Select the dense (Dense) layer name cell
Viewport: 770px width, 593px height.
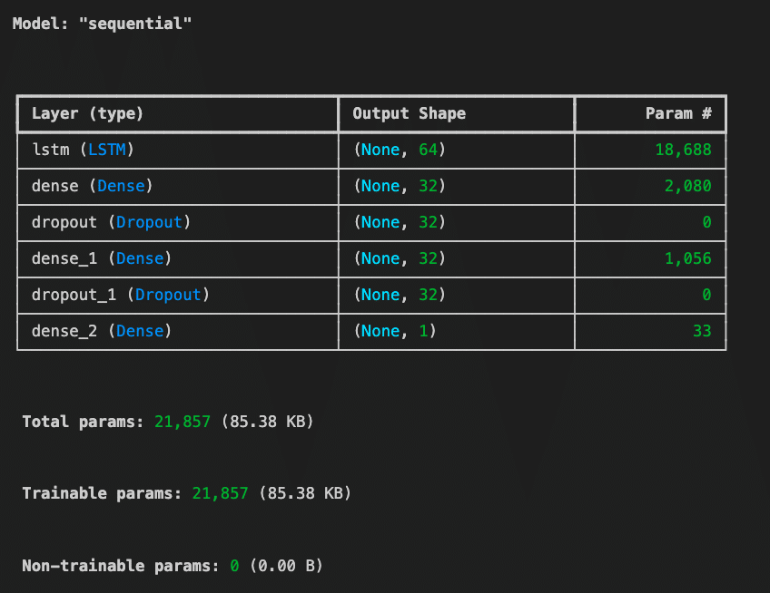[x=92, y=186]
